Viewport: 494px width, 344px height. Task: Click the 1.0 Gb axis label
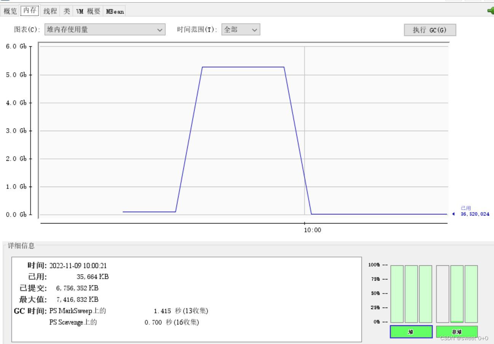click(x=16, y=187)
